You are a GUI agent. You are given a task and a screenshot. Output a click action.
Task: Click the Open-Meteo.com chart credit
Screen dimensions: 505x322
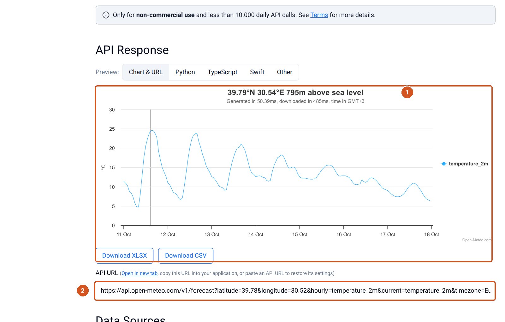coord(477,240)
